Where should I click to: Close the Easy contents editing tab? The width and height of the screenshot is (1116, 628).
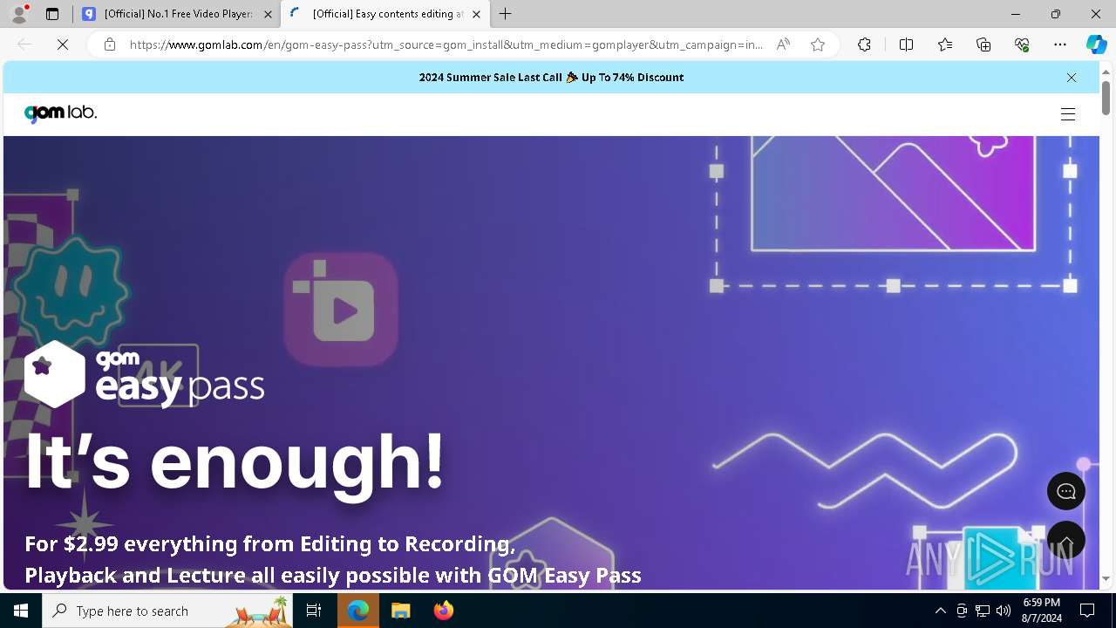pyautogui.click(x=476, y=14)
